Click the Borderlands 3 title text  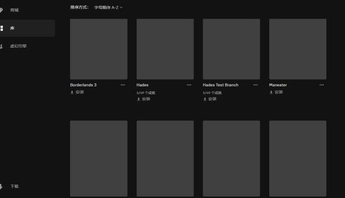click(x=83, y=85)
